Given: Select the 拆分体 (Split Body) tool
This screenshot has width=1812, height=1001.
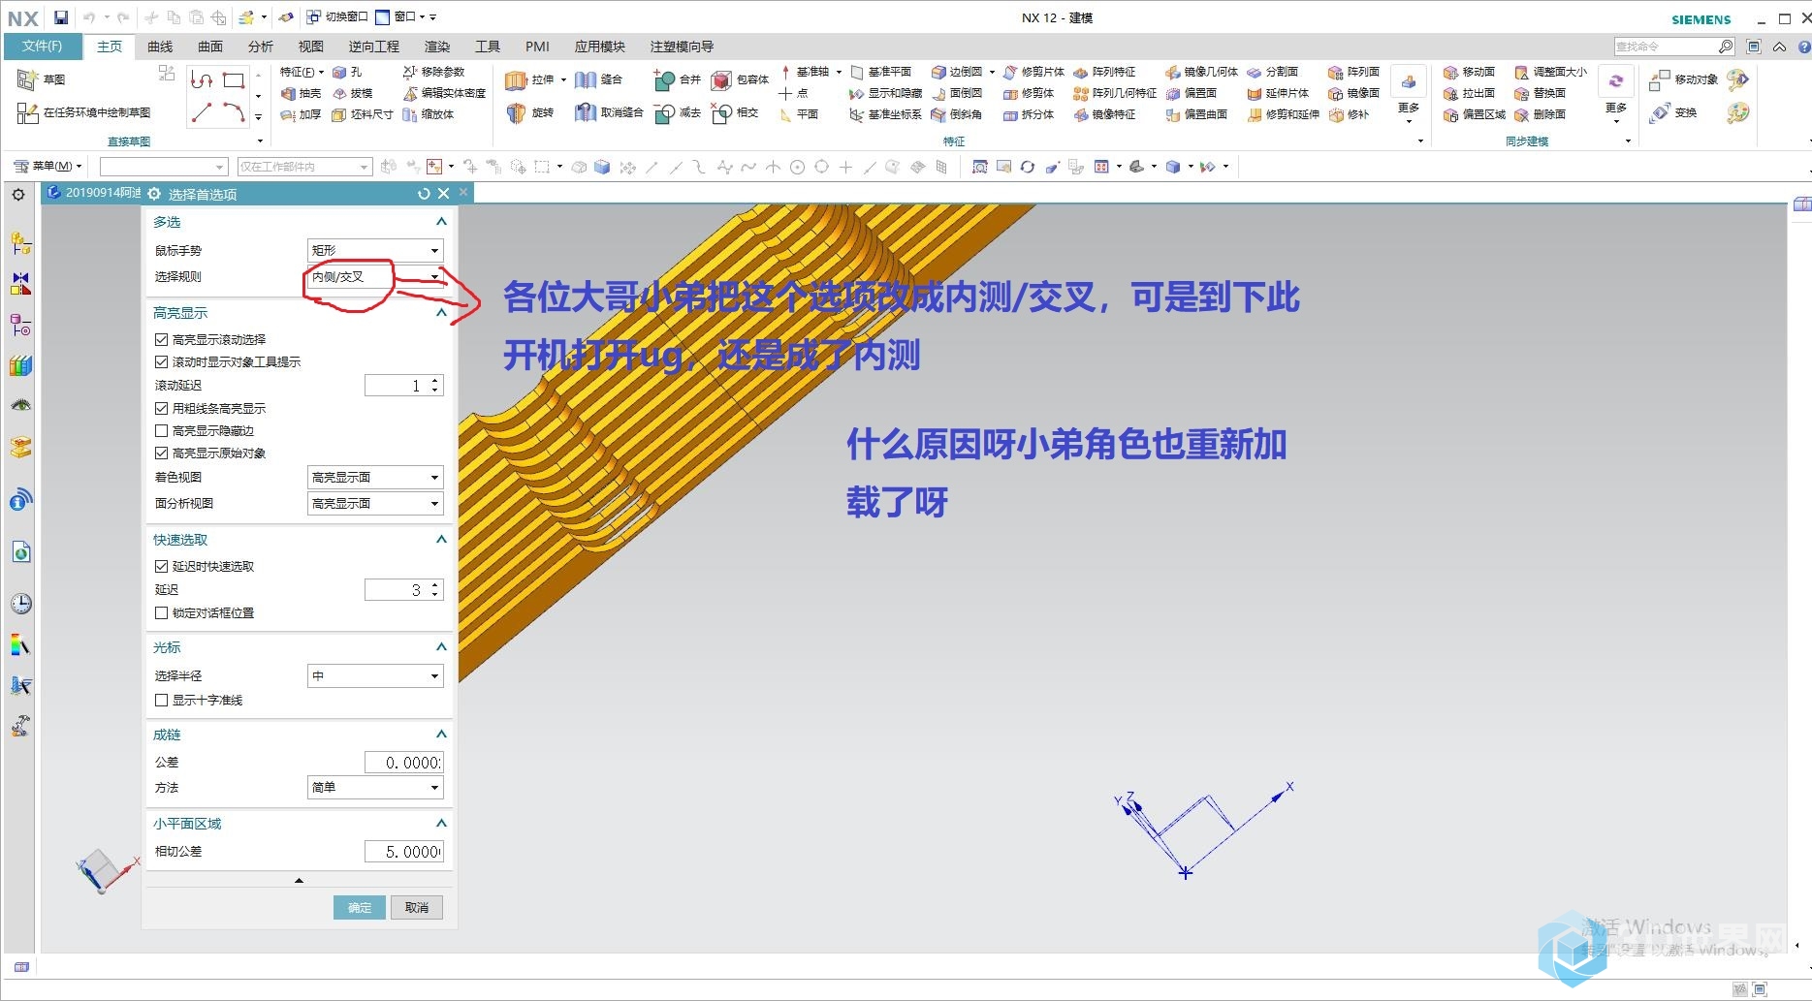Looking at the screenshot, I should pos(1029,114).
